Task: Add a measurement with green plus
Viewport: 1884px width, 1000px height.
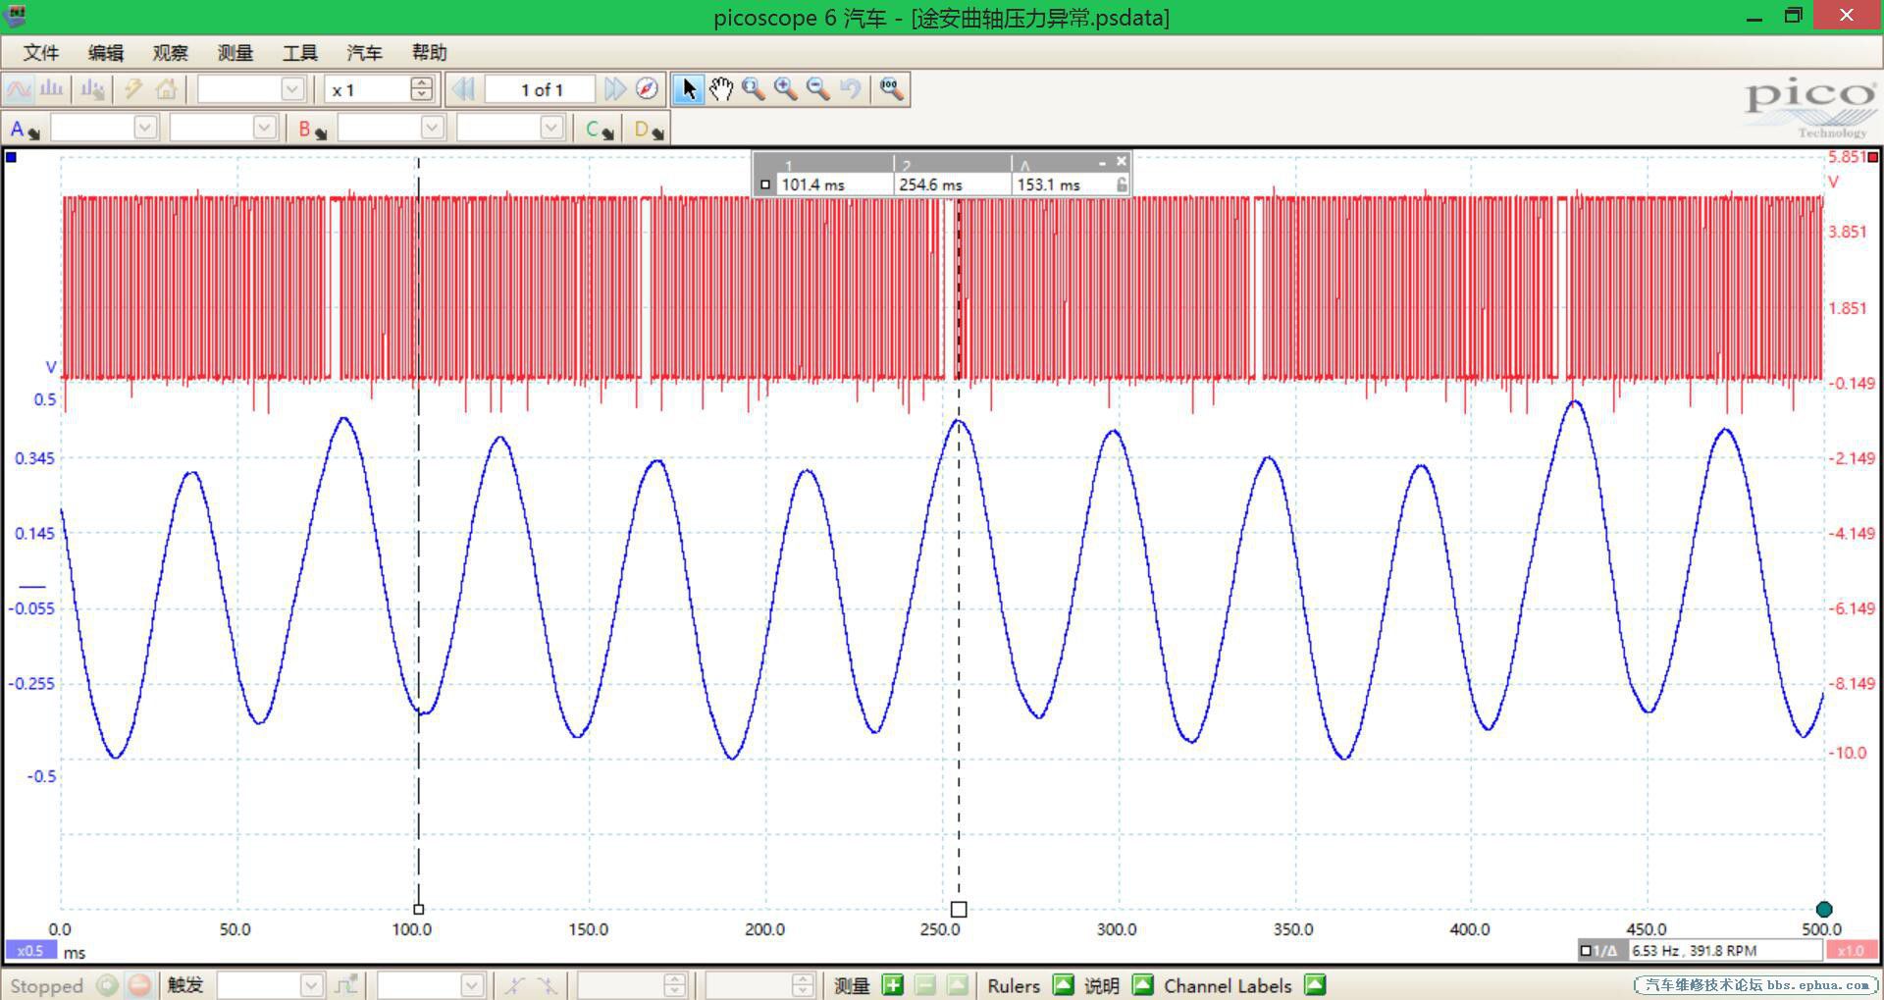Action: [x=892, y=985]
